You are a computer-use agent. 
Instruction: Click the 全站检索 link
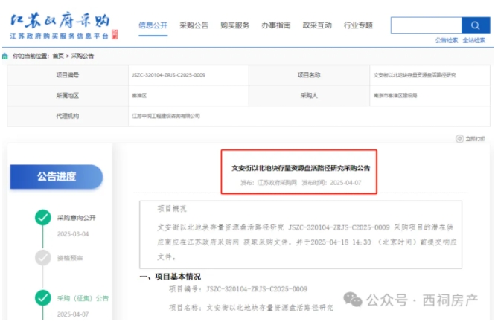coord(474,40)
